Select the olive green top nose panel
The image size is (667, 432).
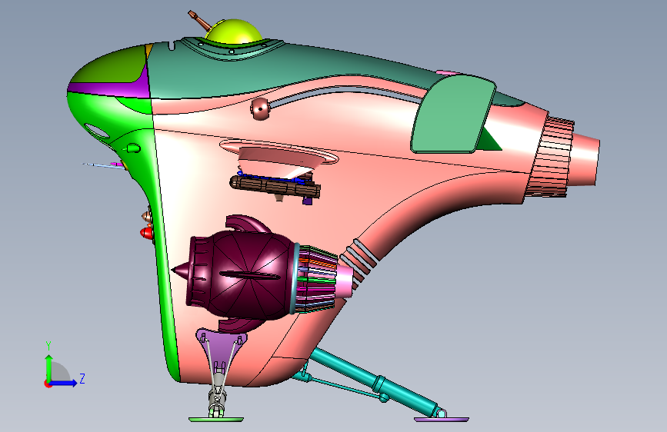(x=113, y=66)
